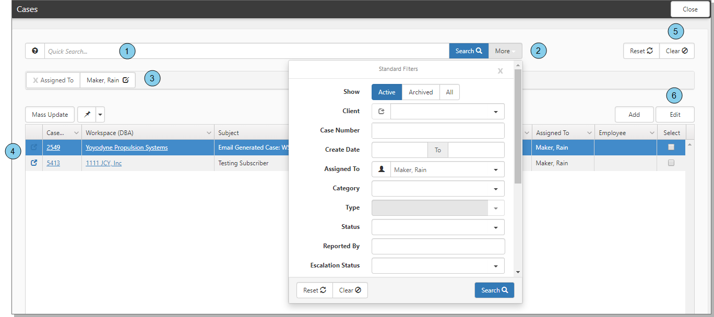Edit the Maker, Rain filter chip

click(x=126, y=80)
